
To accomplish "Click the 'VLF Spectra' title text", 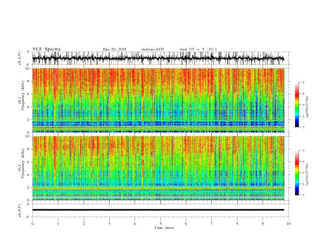I will pos(46,49).
